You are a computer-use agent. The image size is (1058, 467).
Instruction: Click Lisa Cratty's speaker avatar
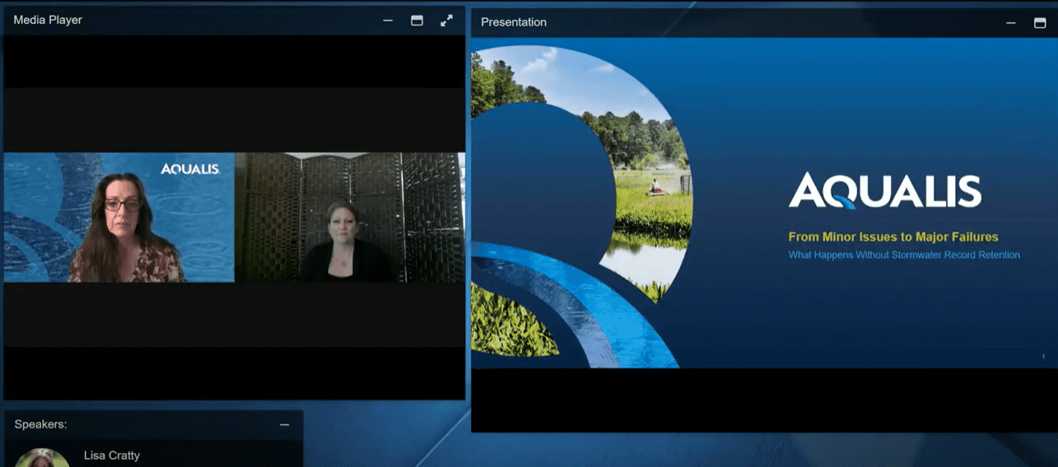click(42, 458)
